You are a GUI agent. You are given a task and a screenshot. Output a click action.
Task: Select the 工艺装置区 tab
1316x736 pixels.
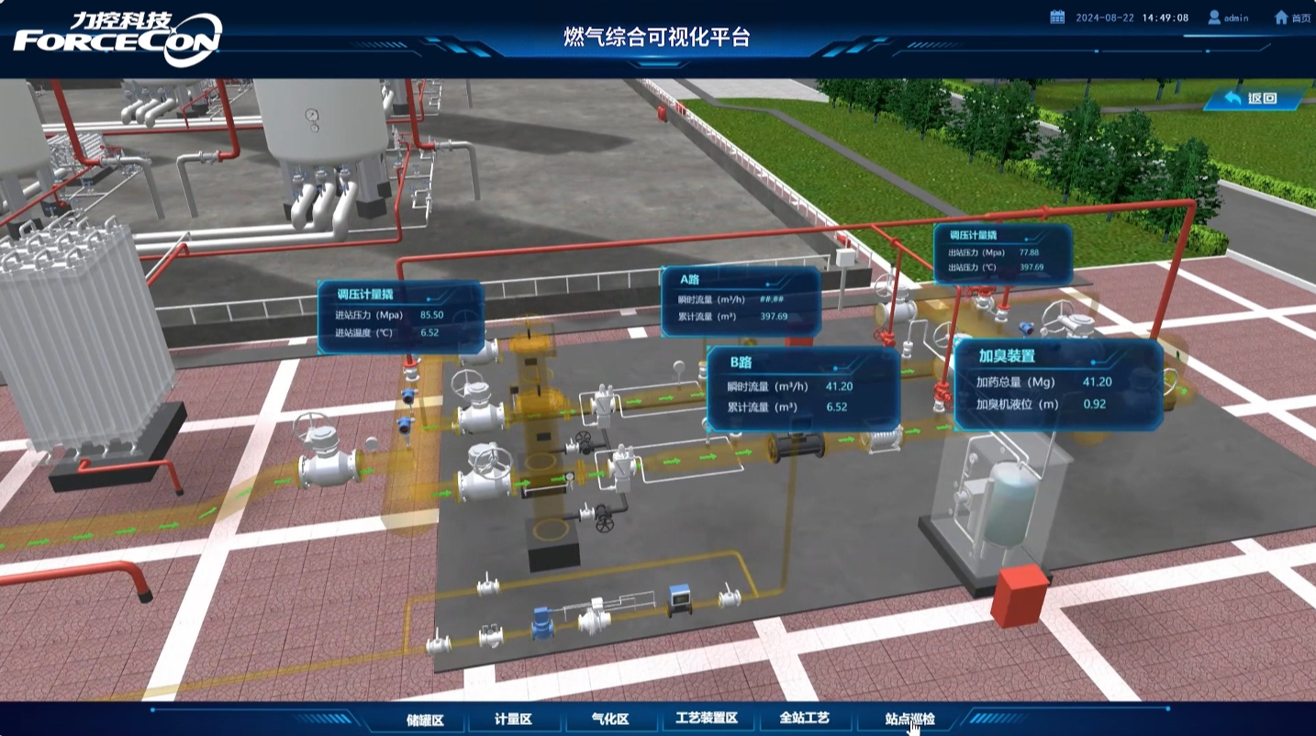707,719
